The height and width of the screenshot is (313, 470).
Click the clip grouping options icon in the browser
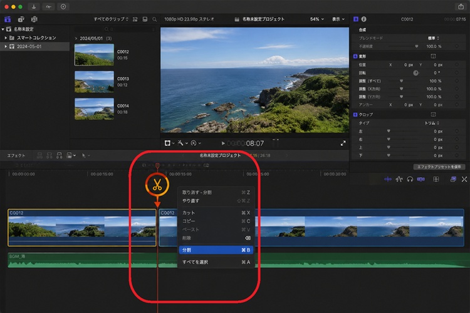135,19
